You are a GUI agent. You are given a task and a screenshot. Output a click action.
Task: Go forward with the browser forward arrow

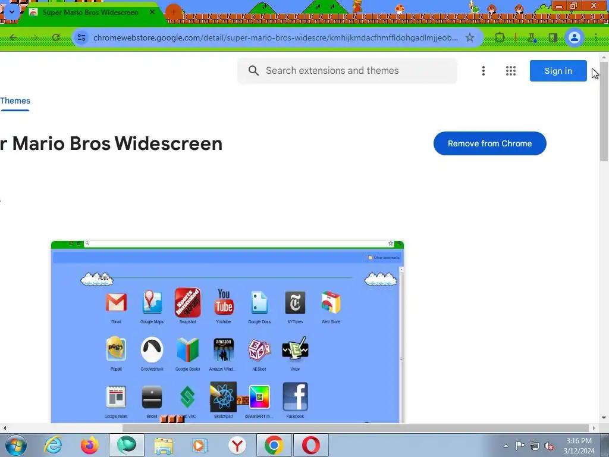[x=34, y=37]
